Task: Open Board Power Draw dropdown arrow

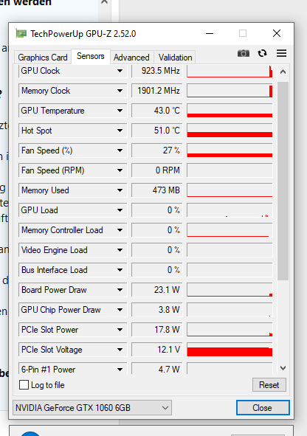Action: [120, 290]
